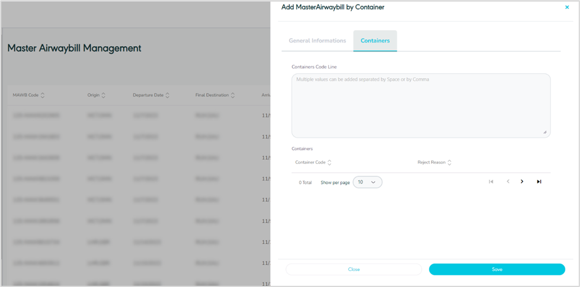Sort the MAWB Code column via arrows
This screenshot has width=580, height=287.
tap(43, 95)
